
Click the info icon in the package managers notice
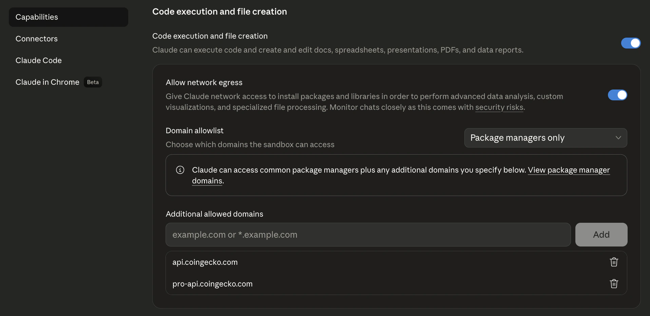(x=180, y=170)
